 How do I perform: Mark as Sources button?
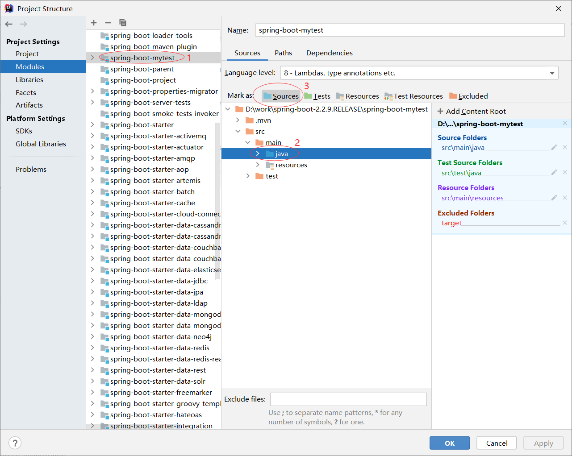coord(281,96)
